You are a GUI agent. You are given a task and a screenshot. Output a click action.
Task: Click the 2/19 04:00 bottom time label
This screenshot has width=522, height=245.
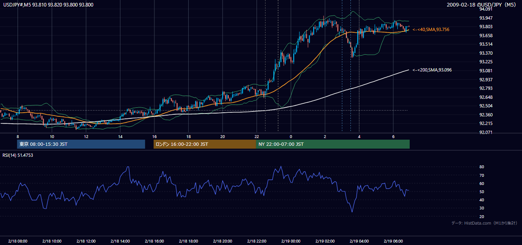click(x=359, y=241)
